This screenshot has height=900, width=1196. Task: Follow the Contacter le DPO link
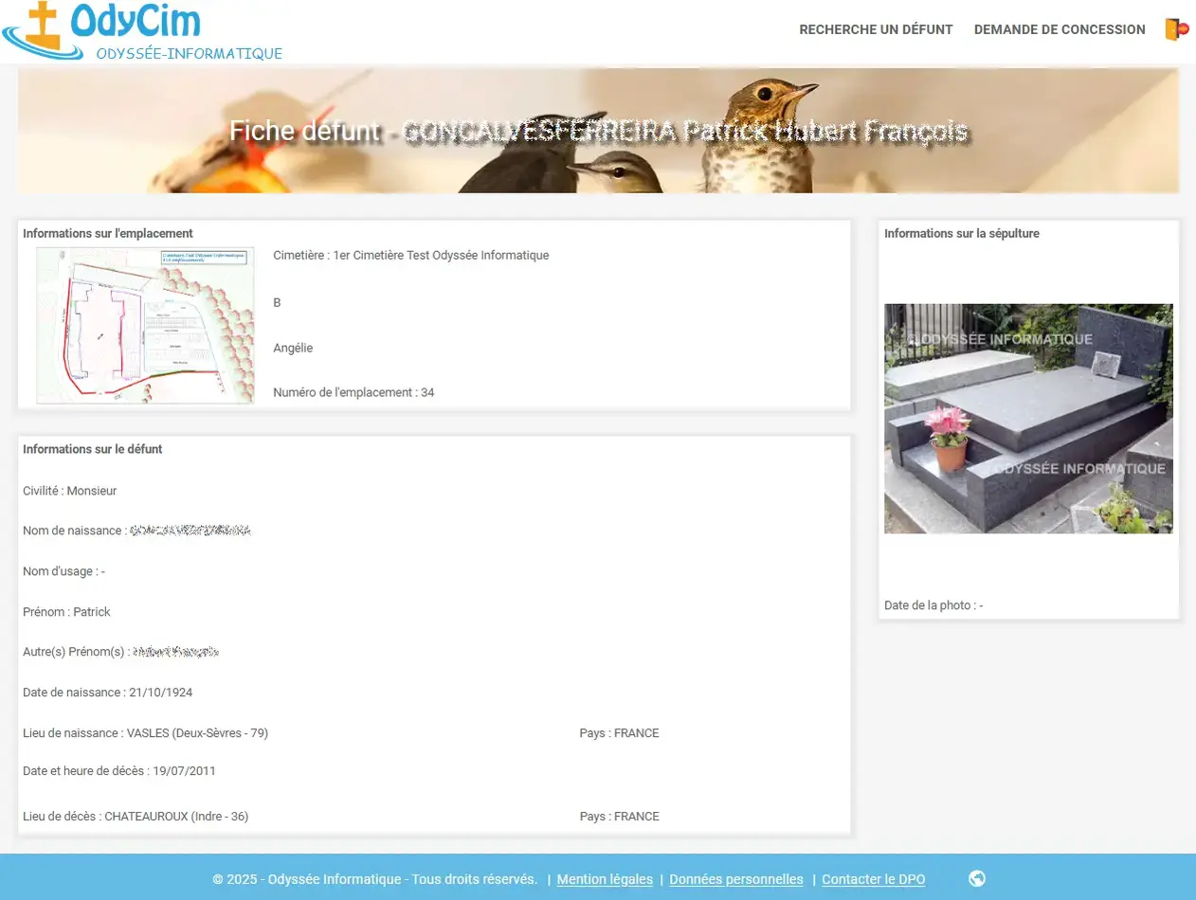click(x=873, y=879)
